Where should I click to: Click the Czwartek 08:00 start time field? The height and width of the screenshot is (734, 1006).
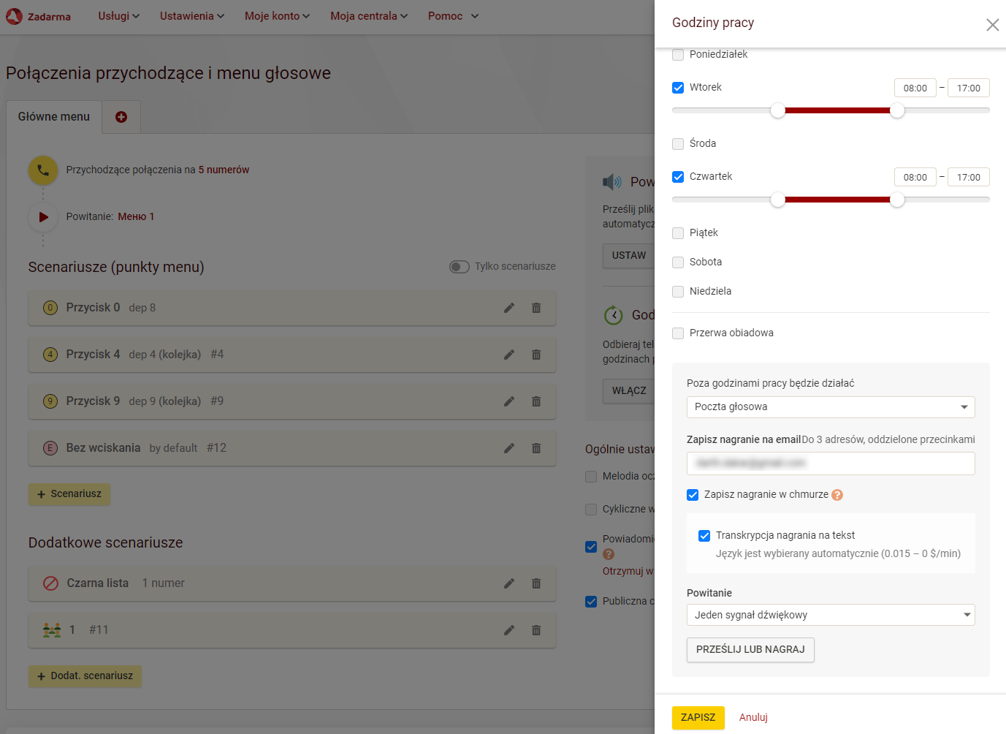pyautogui.click(x=915, y=177)
